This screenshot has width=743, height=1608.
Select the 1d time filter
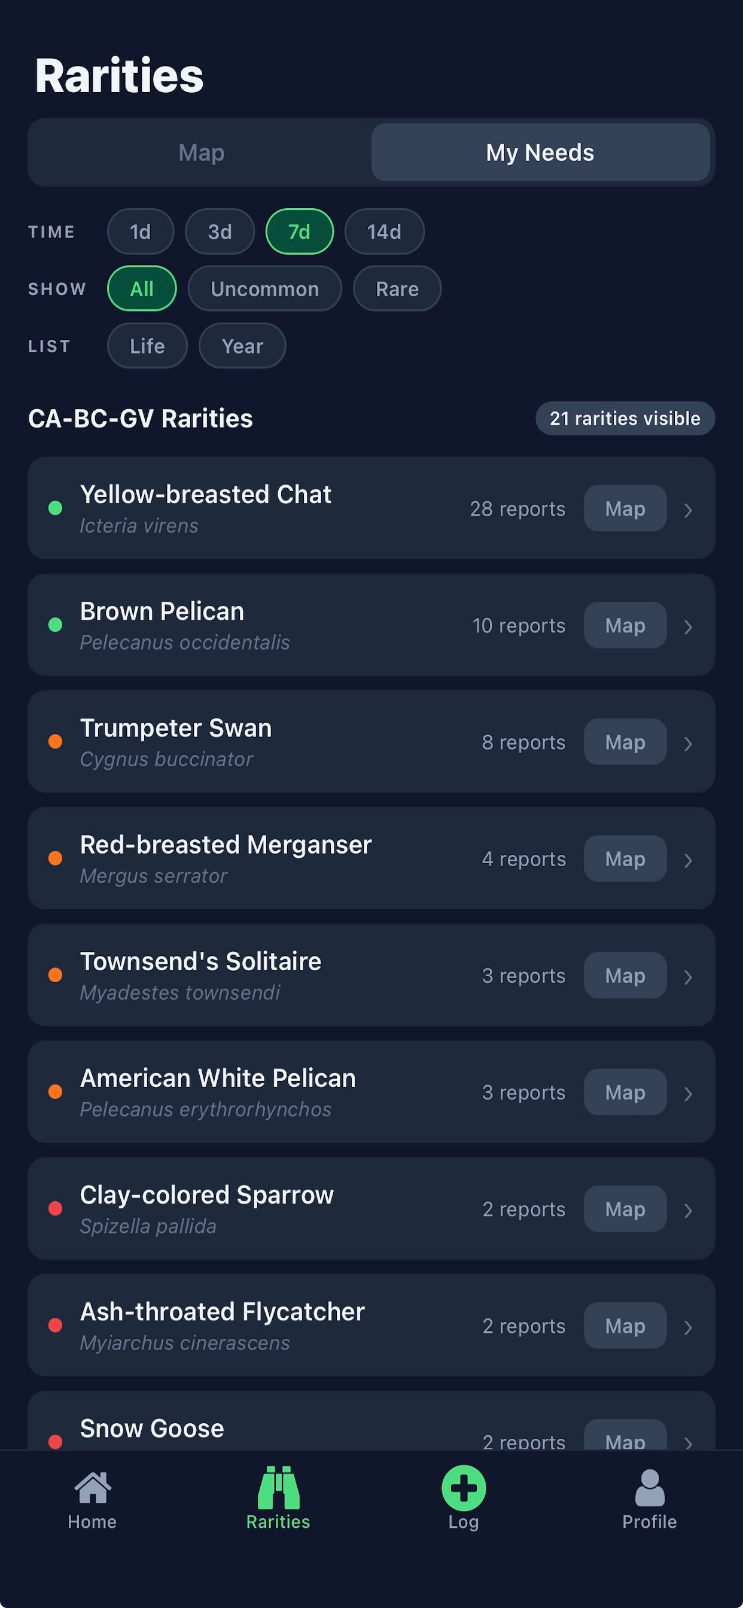(141, 232)
